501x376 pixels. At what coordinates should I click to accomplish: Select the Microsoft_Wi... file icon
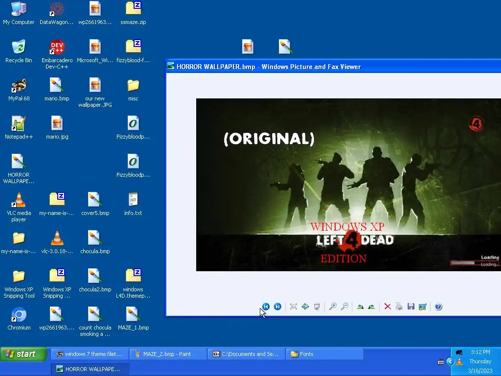(x=95, y=51)
